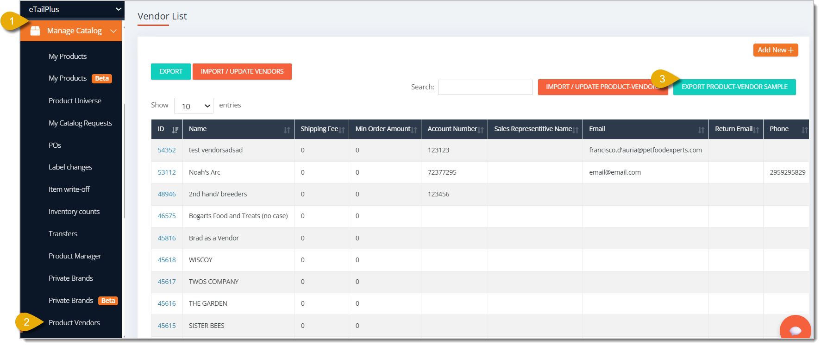This screenshot has width=821, height=346.
Task: Select the francisco.d'auria@petfoodexperts.com email cell
Action: pos(646,150)
